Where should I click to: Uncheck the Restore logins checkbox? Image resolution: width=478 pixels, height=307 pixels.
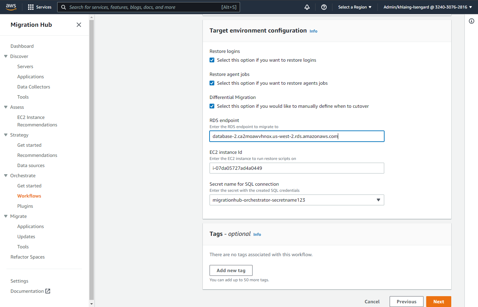[x=212, y=60]
